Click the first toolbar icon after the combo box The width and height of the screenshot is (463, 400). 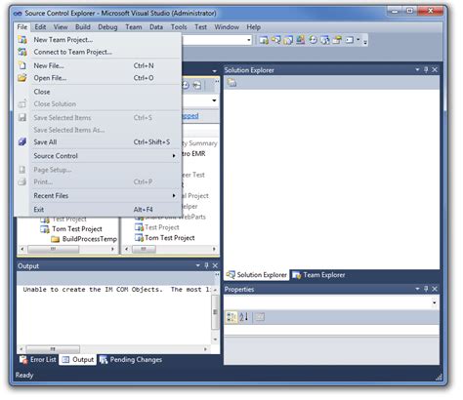pos(264,40)
